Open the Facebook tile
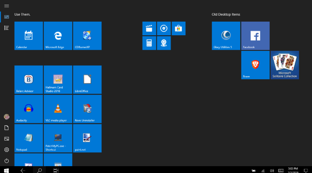This screenshot has height=173, width=312. coord(255,36)
